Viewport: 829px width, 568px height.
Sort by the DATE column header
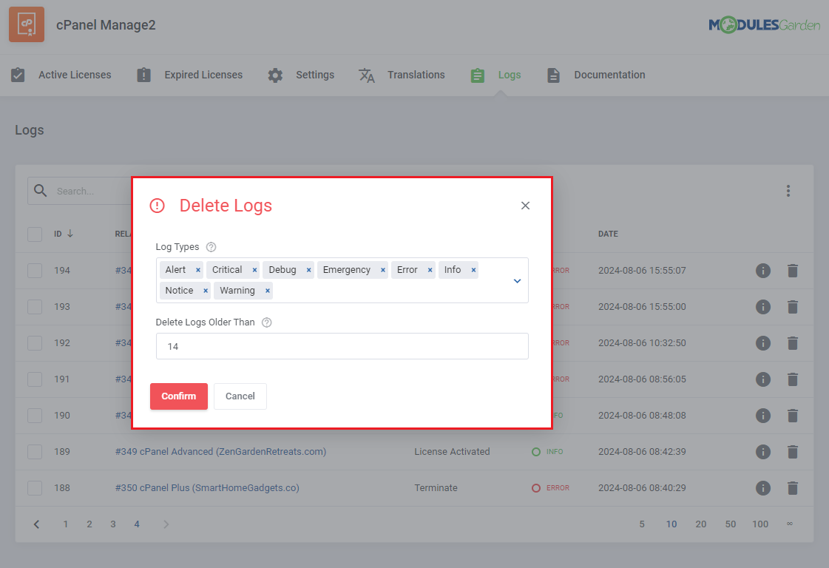point(608,234)
